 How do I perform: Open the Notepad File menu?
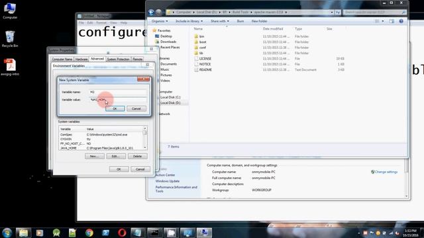(x=81, y=22)
